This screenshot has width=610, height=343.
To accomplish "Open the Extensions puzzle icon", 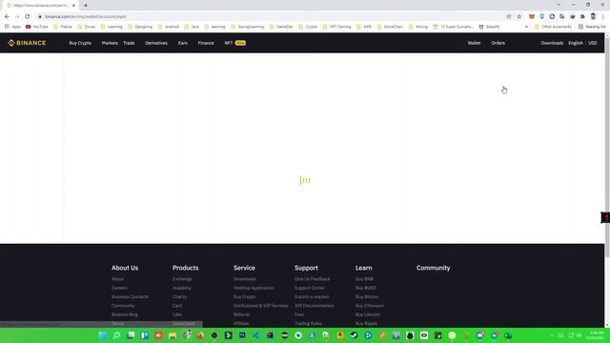I will tap(582, 17).
